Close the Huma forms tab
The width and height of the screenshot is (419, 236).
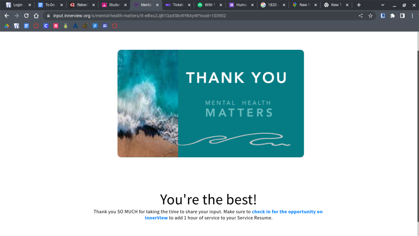[x=252, y=5]
